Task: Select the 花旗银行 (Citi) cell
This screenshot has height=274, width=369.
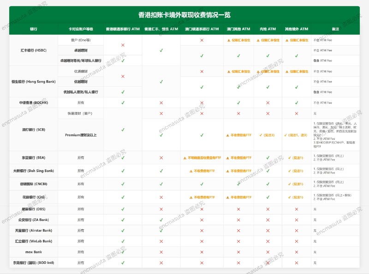Action: [34, 197]
